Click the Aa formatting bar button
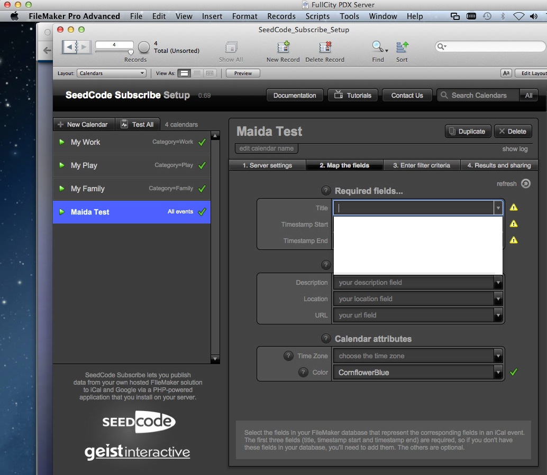This screenshot has height=475, width=547. 506,73
